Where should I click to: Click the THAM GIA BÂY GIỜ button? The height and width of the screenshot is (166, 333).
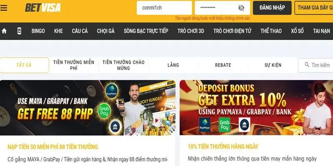[x=314, y=8]
